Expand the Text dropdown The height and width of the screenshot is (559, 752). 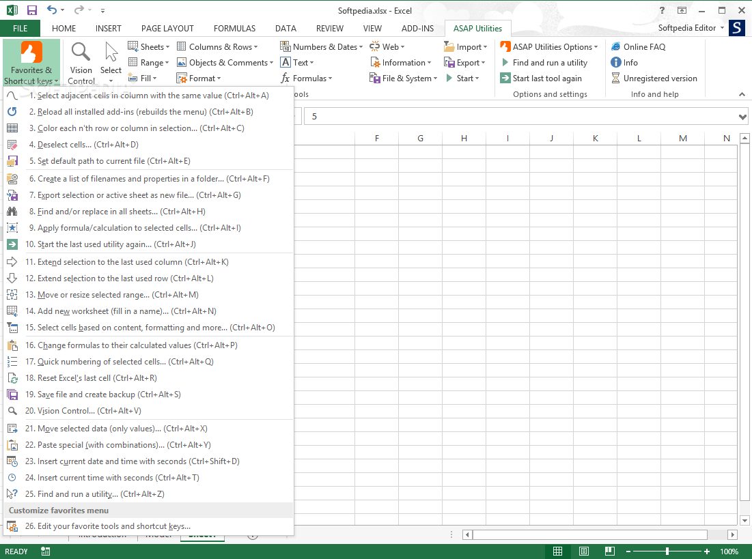click(297, 62)
